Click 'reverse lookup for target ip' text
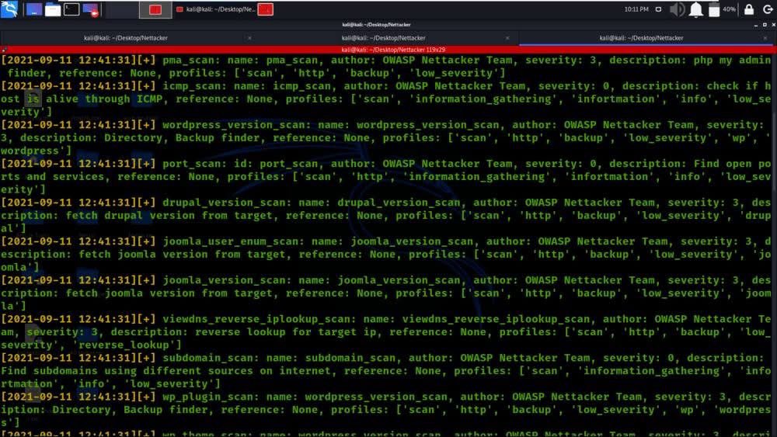The height and width of the screenshot is (437, 777). 285,332
